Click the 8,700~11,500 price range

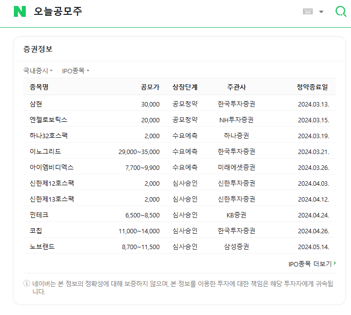point(141,247)
